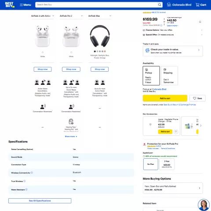211x211 pixels.
Task: Submit search with the magnifier icon
Action: (x=160, y=5)
